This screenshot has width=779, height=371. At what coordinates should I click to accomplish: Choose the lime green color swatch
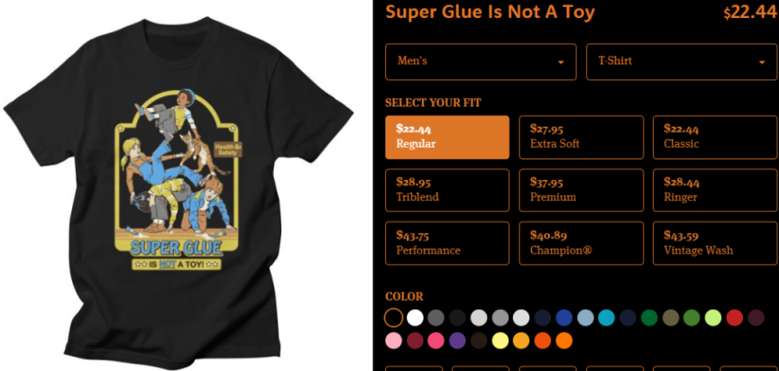pos(713,318)
